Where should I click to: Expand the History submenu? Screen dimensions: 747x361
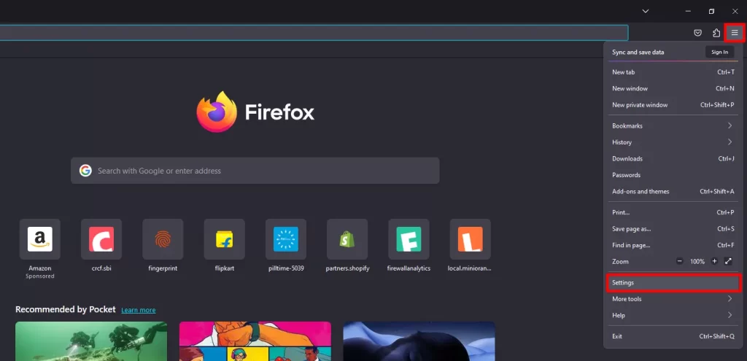click(673, 142)
